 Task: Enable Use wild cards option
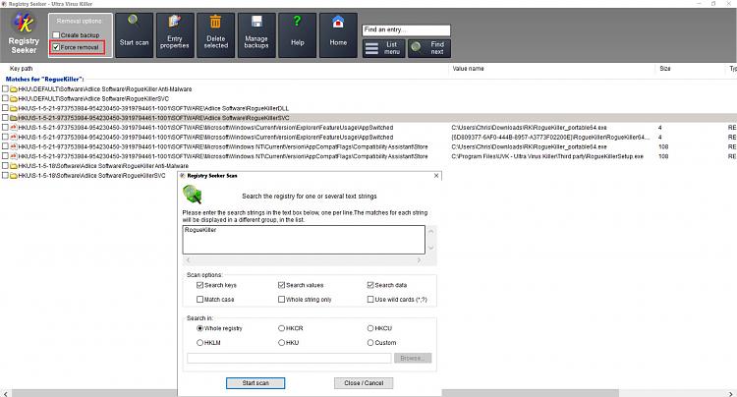pos(370,300)
